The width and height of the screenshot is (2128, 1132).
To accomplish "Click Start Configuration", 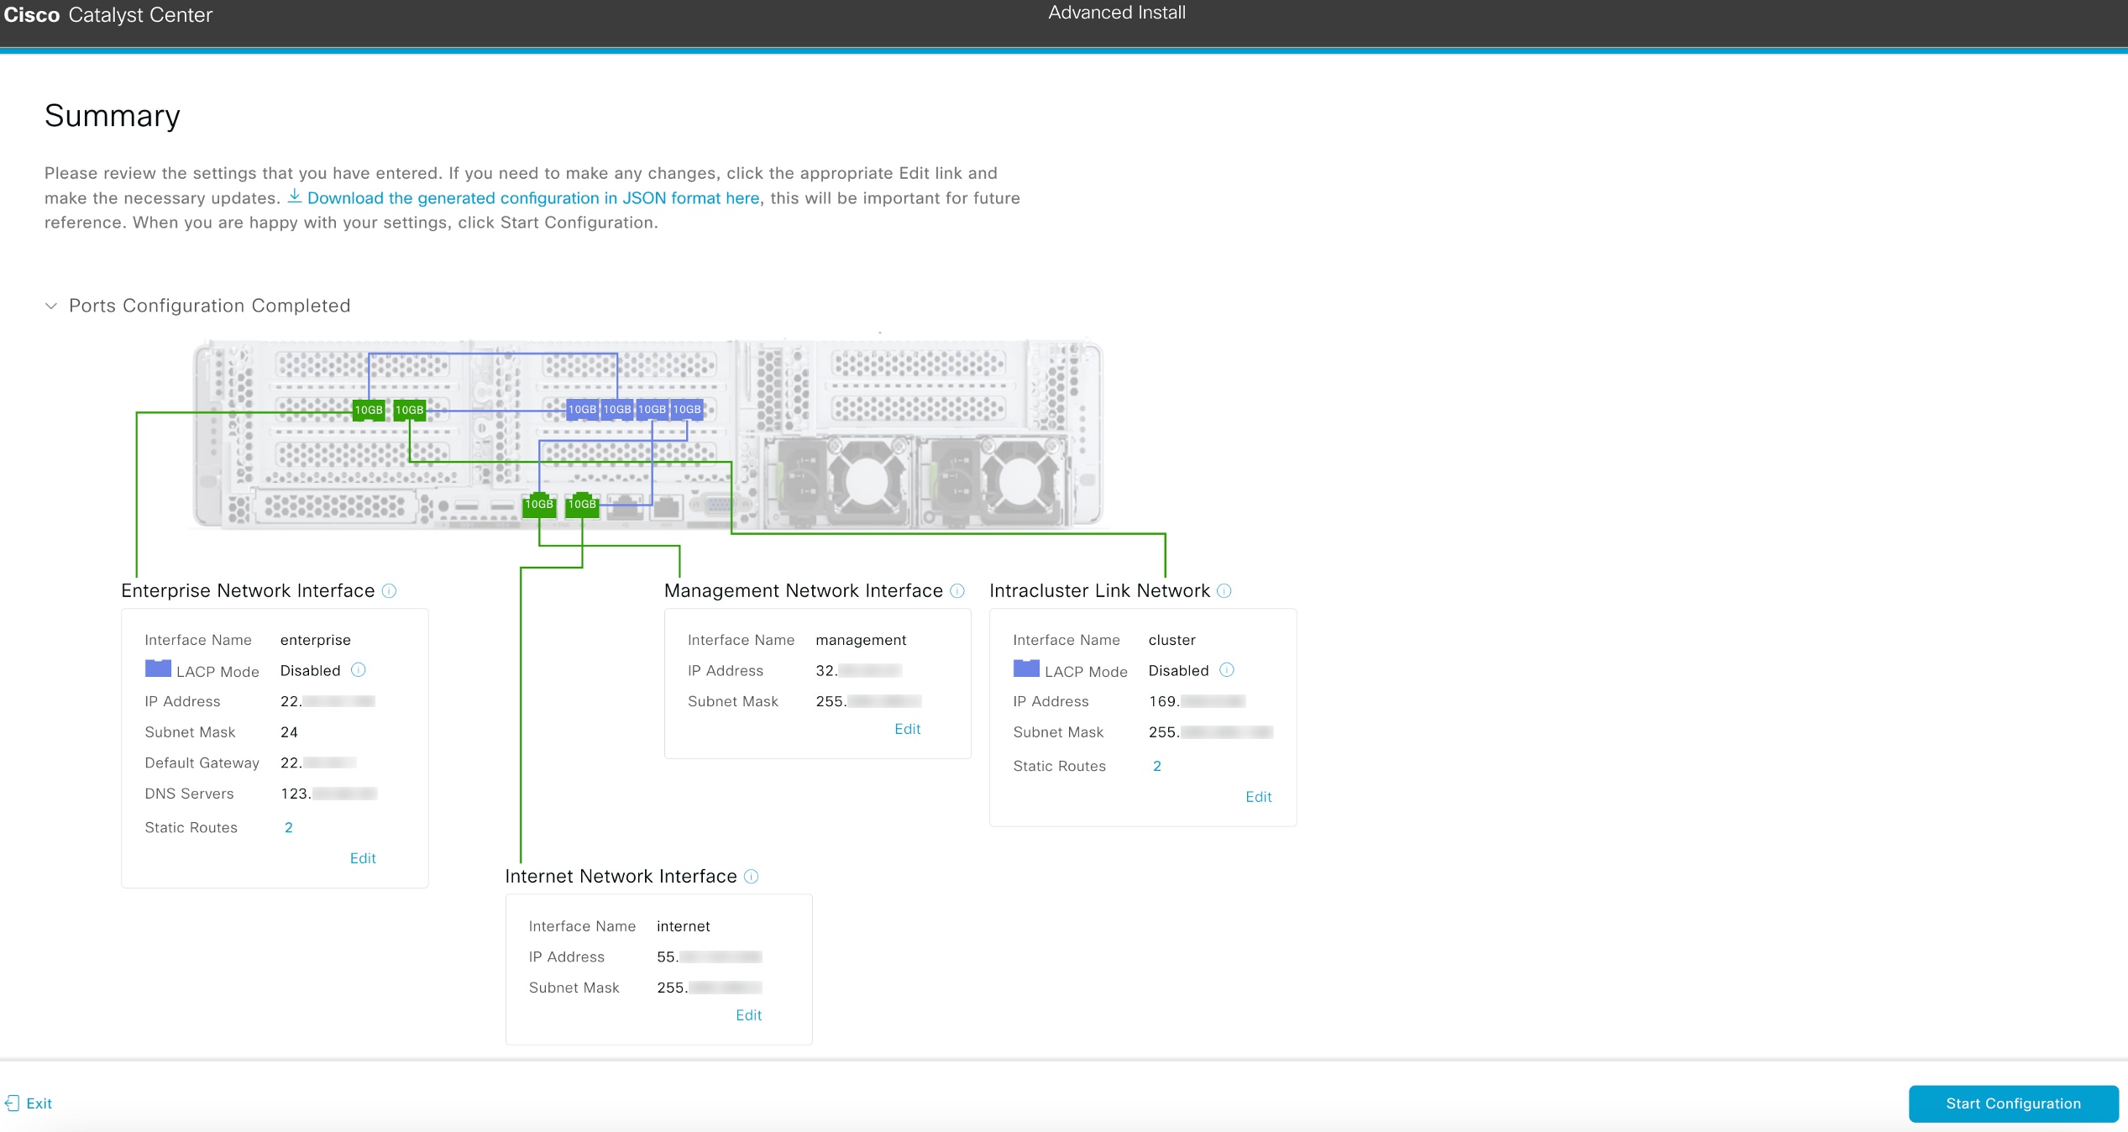I will 2013,1103.
